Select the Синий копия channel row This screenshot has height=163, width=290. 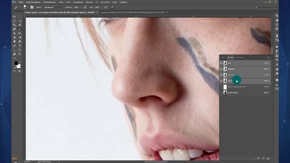pyautogui.click(x=246, y=93)
